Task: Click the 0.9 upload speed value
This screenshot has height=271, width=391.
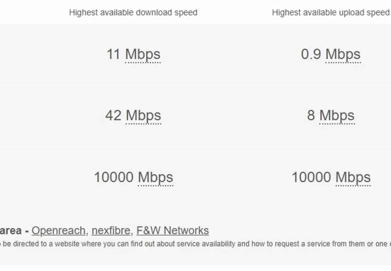Action: click(x=311, y=55)
